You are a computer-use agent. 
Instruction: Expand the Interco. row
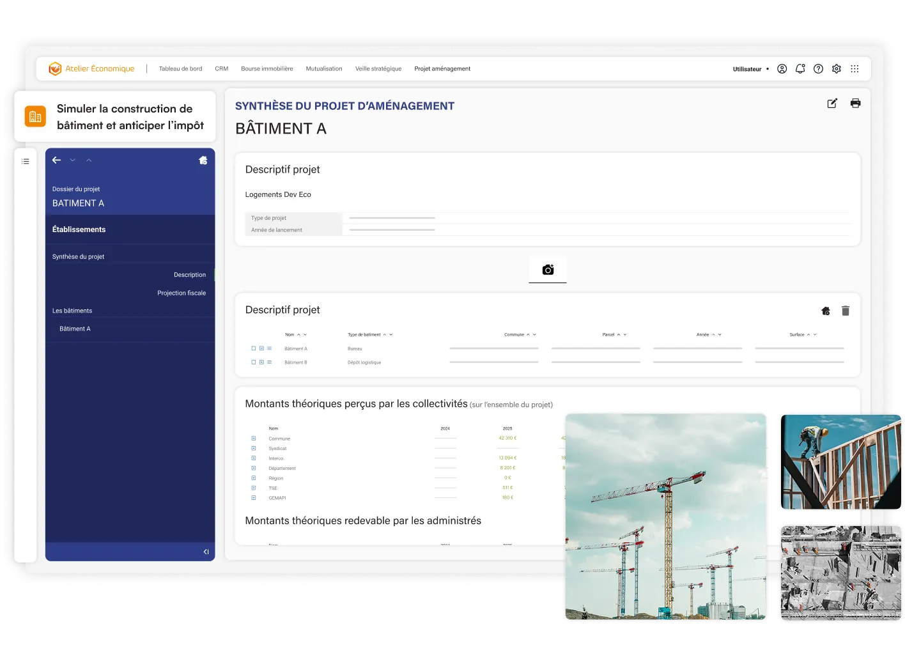click(254, 458)
